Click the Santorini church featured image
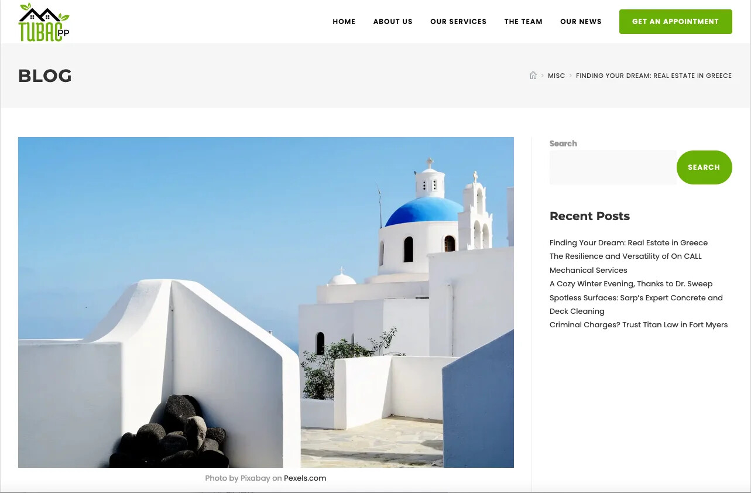 pos(266,302)
